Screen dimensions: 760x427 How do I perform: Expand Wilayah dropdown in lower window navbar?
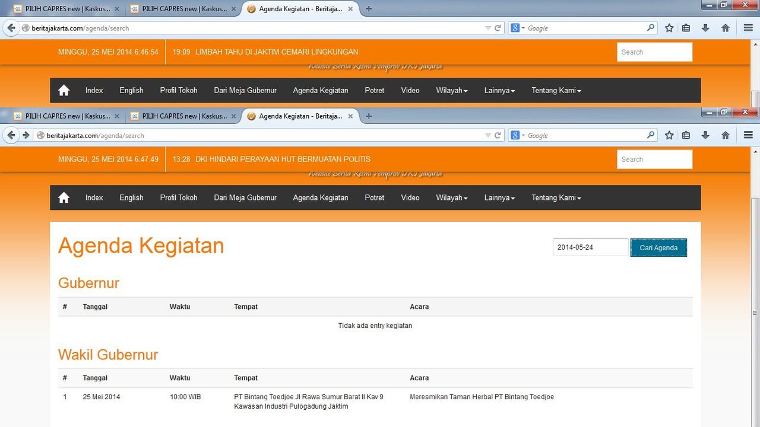pos(452,197)
